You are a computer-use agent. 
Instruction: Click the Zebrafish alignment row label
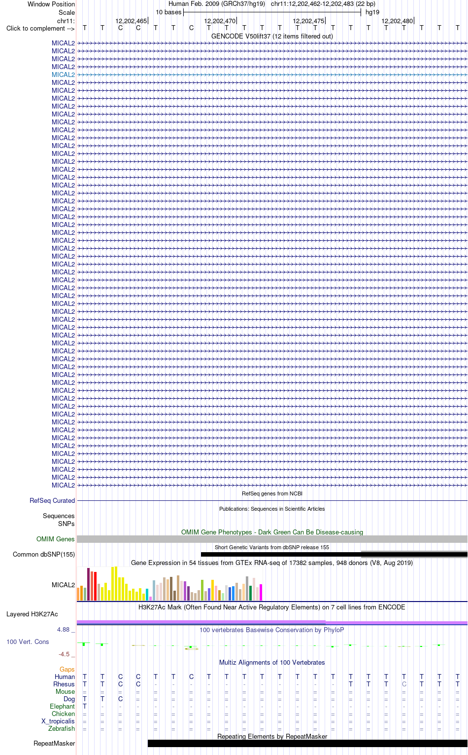(62, 728)
